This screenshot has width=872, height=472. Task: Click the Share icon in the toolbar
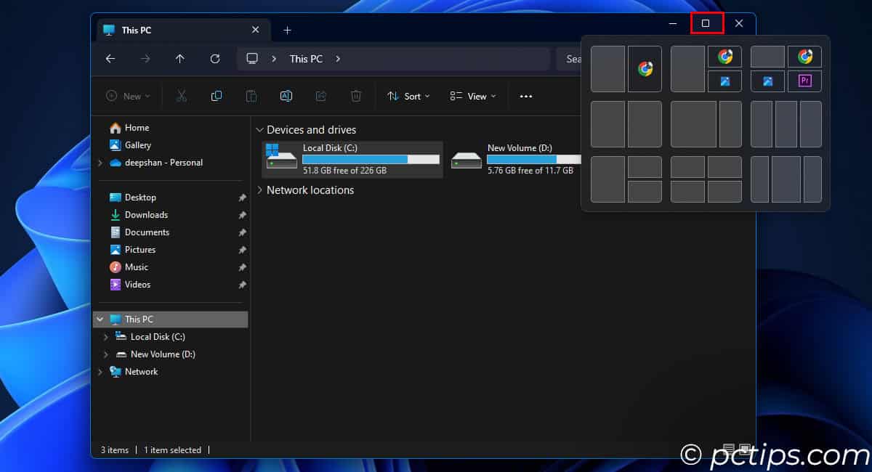point(320,95)
